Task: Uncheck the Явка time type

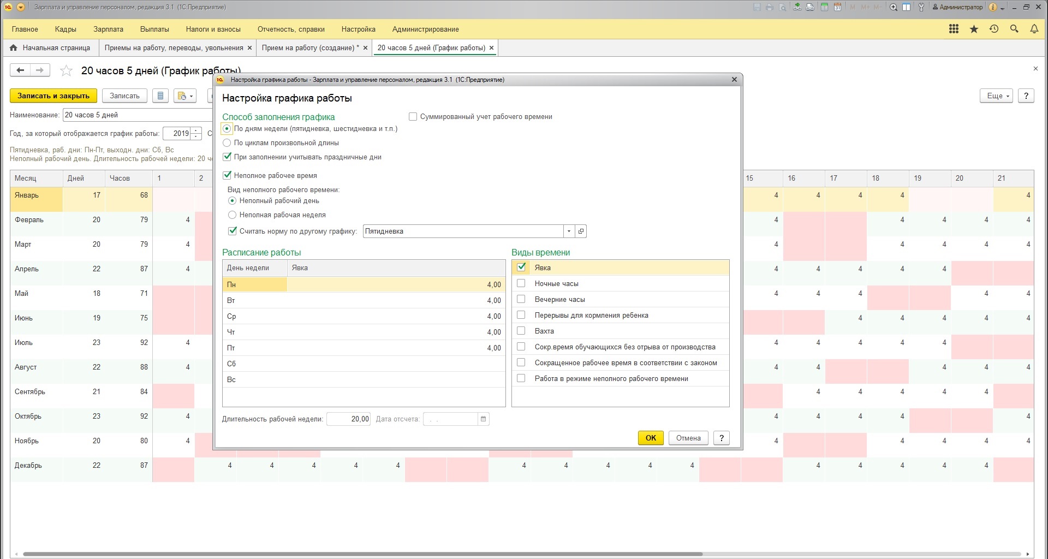Action: pyautogui.click(x=521, y=267)
